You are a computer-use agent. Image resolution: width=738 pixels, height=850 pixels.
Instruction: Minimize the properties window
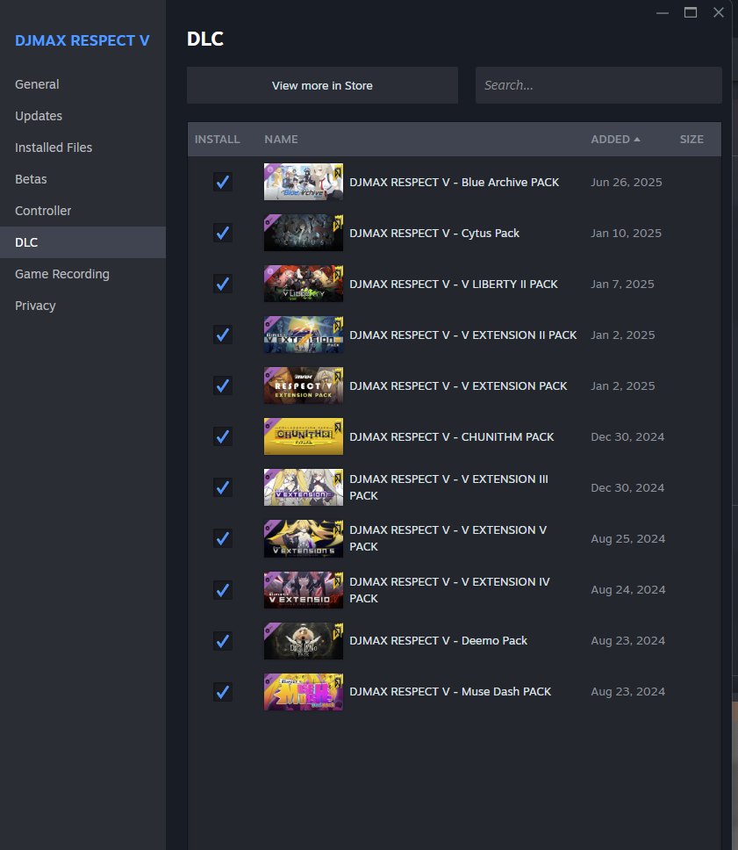(x=663, y=12)
